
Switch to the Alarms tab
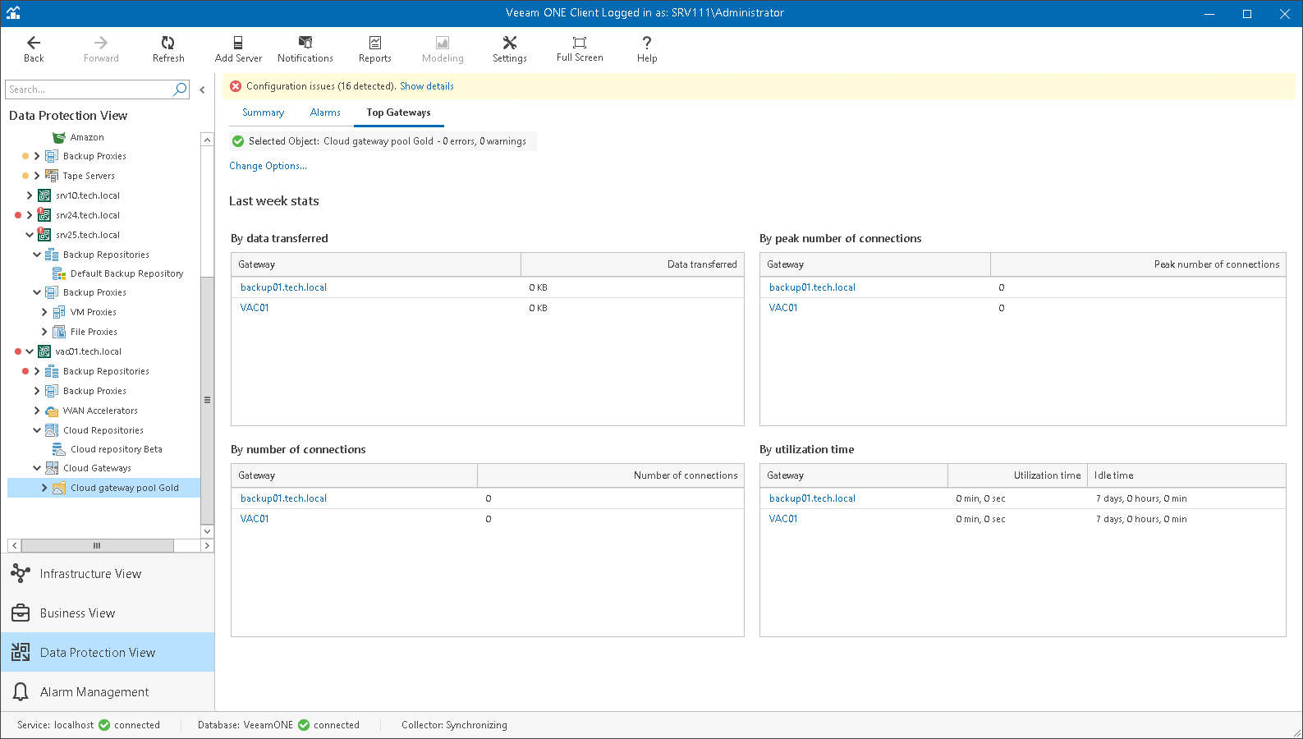tap(325, 112)
